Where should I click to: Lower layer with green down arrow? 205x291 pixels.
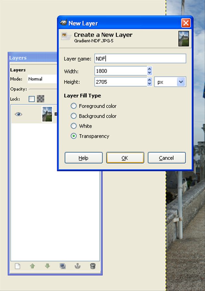click(x=47, y=266)
